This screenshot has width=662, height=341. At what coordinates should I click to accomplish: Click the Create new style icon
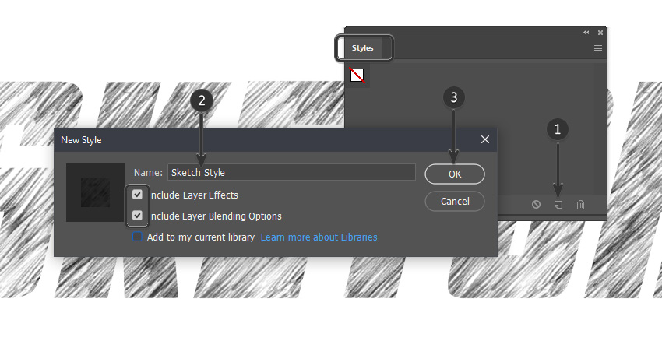click(x=558, y=205)
